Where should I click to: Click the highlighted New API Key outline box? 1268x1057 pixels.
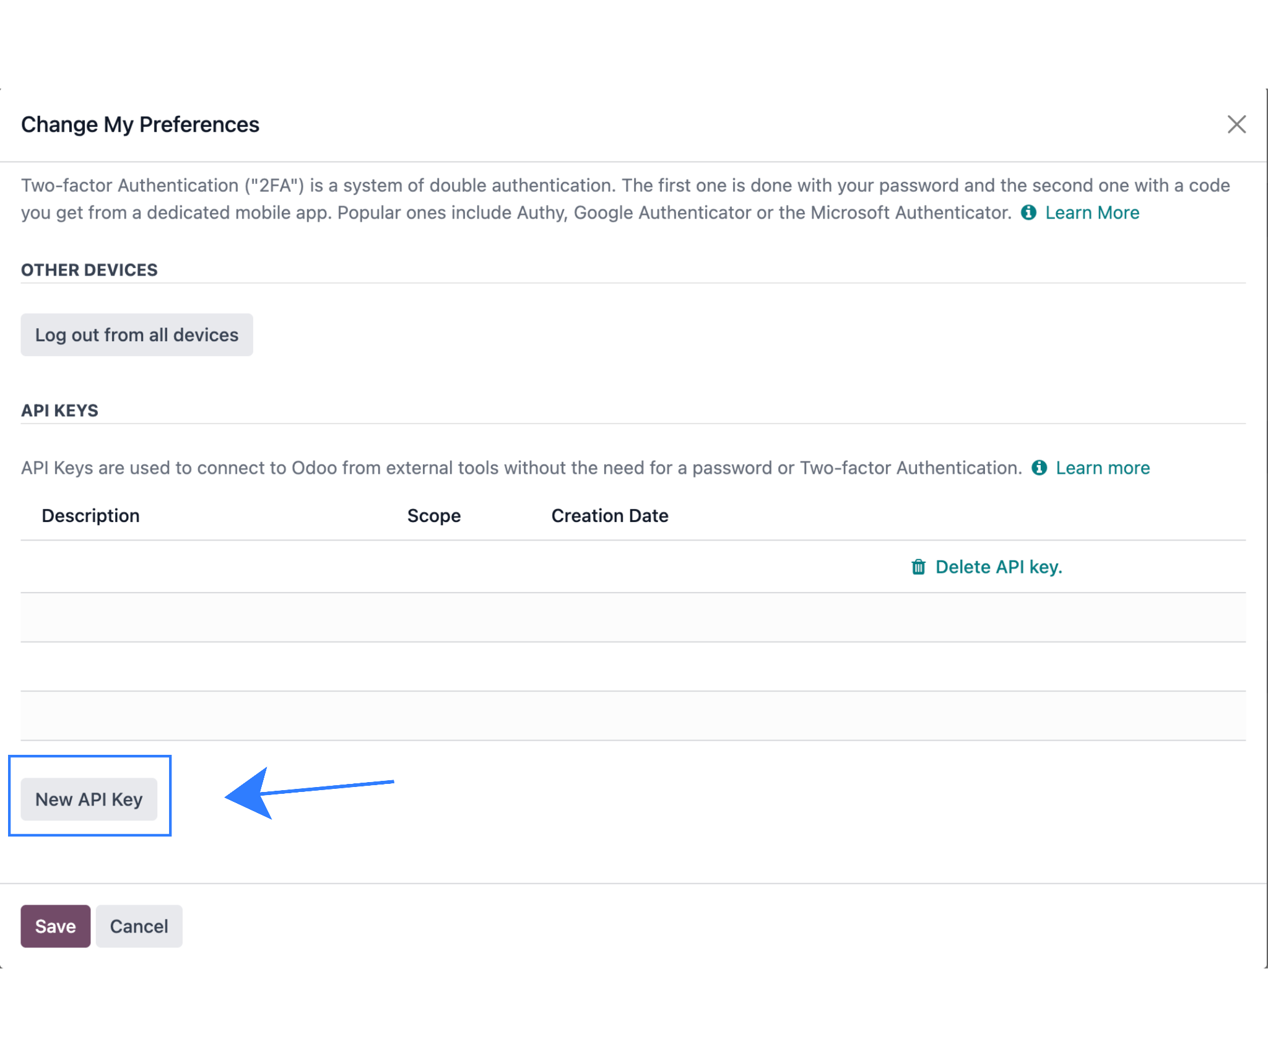tap(90, 796)
